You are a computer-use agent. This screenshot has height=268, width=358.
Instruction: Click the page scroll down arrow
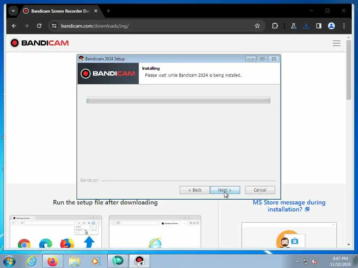pos(349,245)
